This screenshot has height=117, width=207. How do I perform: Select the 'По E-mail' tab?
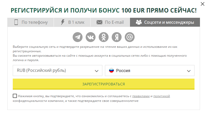coord(110,22)
